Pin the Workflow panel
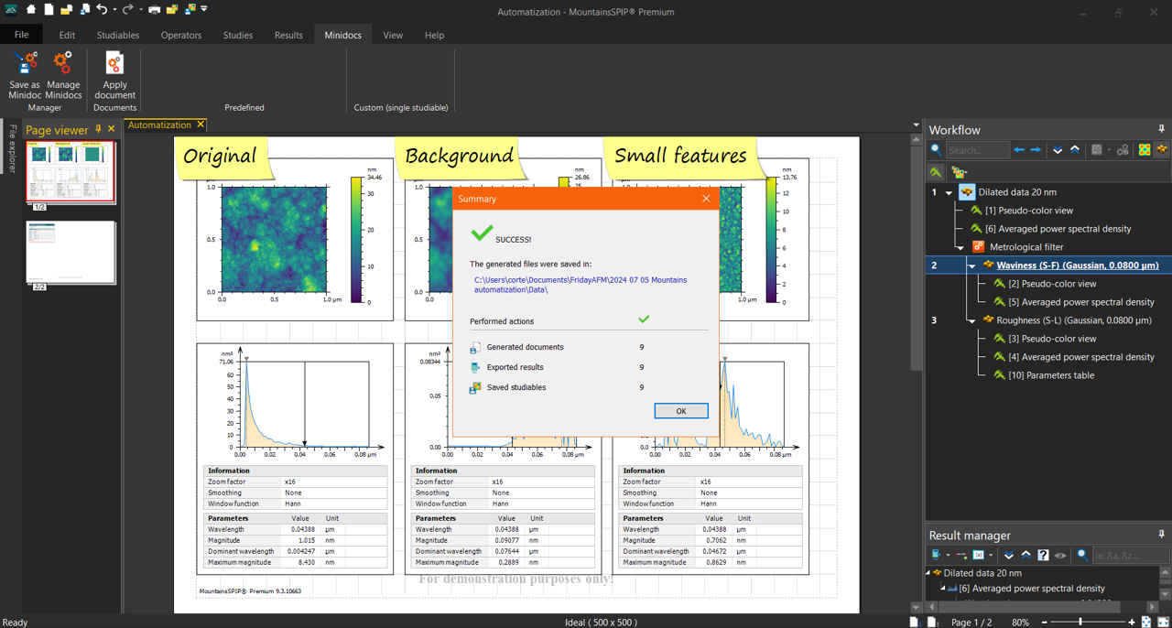Screen dimensions: 1172x628 [x=1161, y=129]
